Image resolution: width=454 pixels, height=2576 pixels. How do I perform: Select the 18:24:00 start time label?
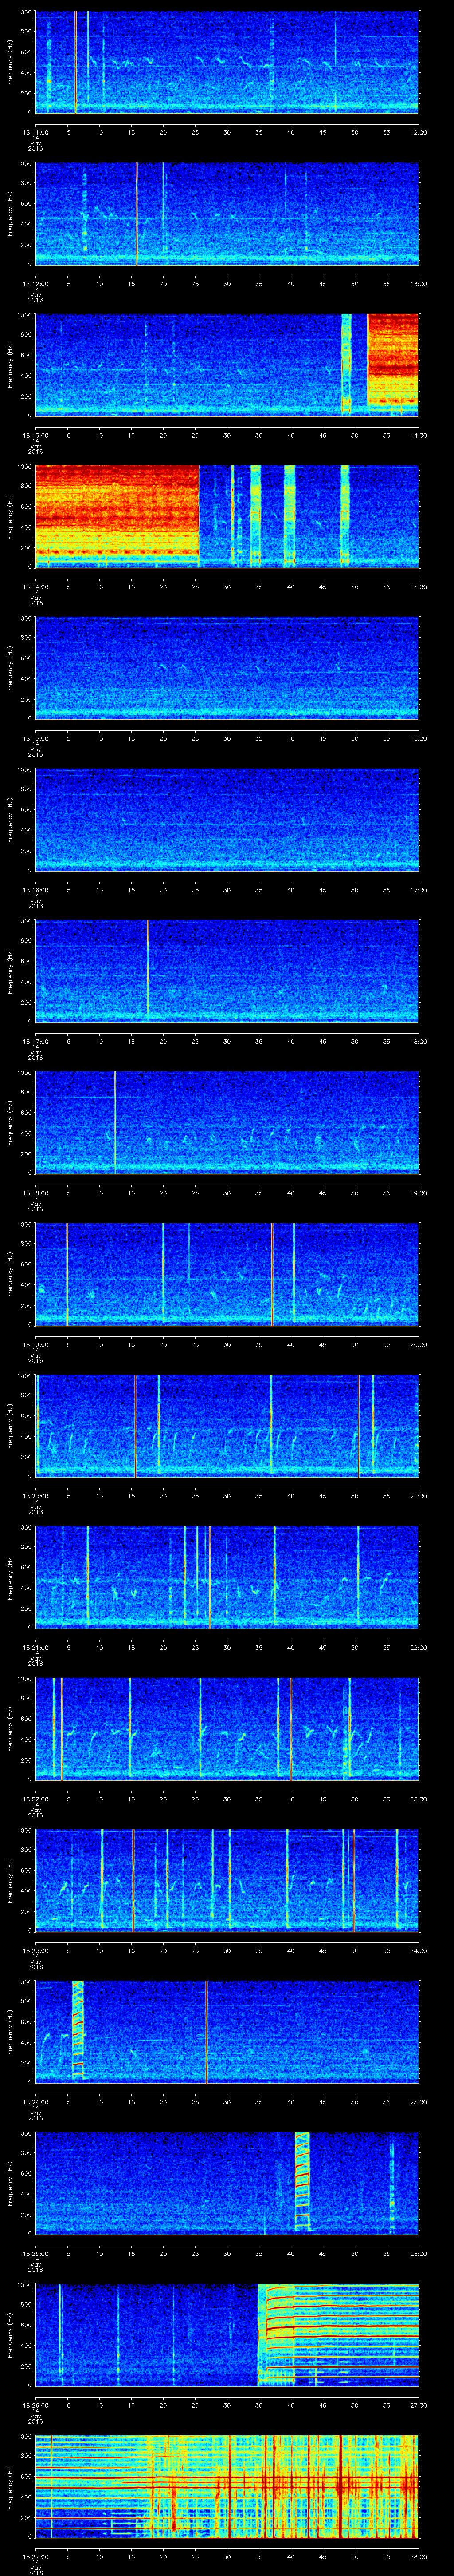pos(35,2103)
